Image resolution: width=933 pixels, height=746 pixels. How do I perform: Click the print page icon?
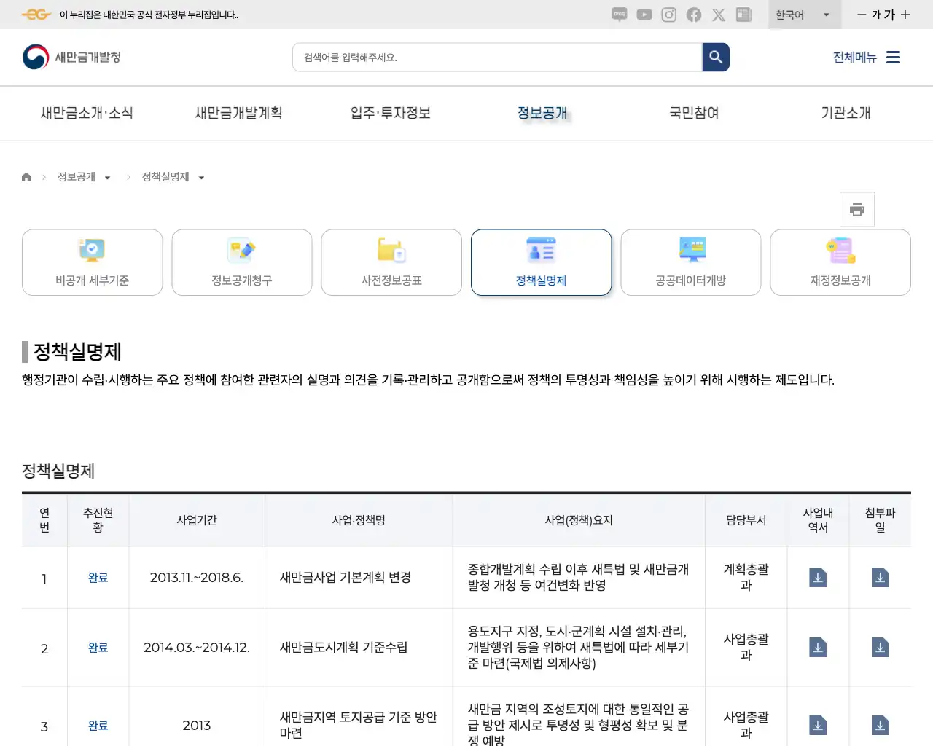tap(856, 209)
